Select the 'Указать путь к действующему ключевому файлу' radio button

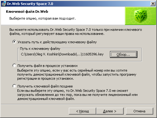(x=14, y=42)
